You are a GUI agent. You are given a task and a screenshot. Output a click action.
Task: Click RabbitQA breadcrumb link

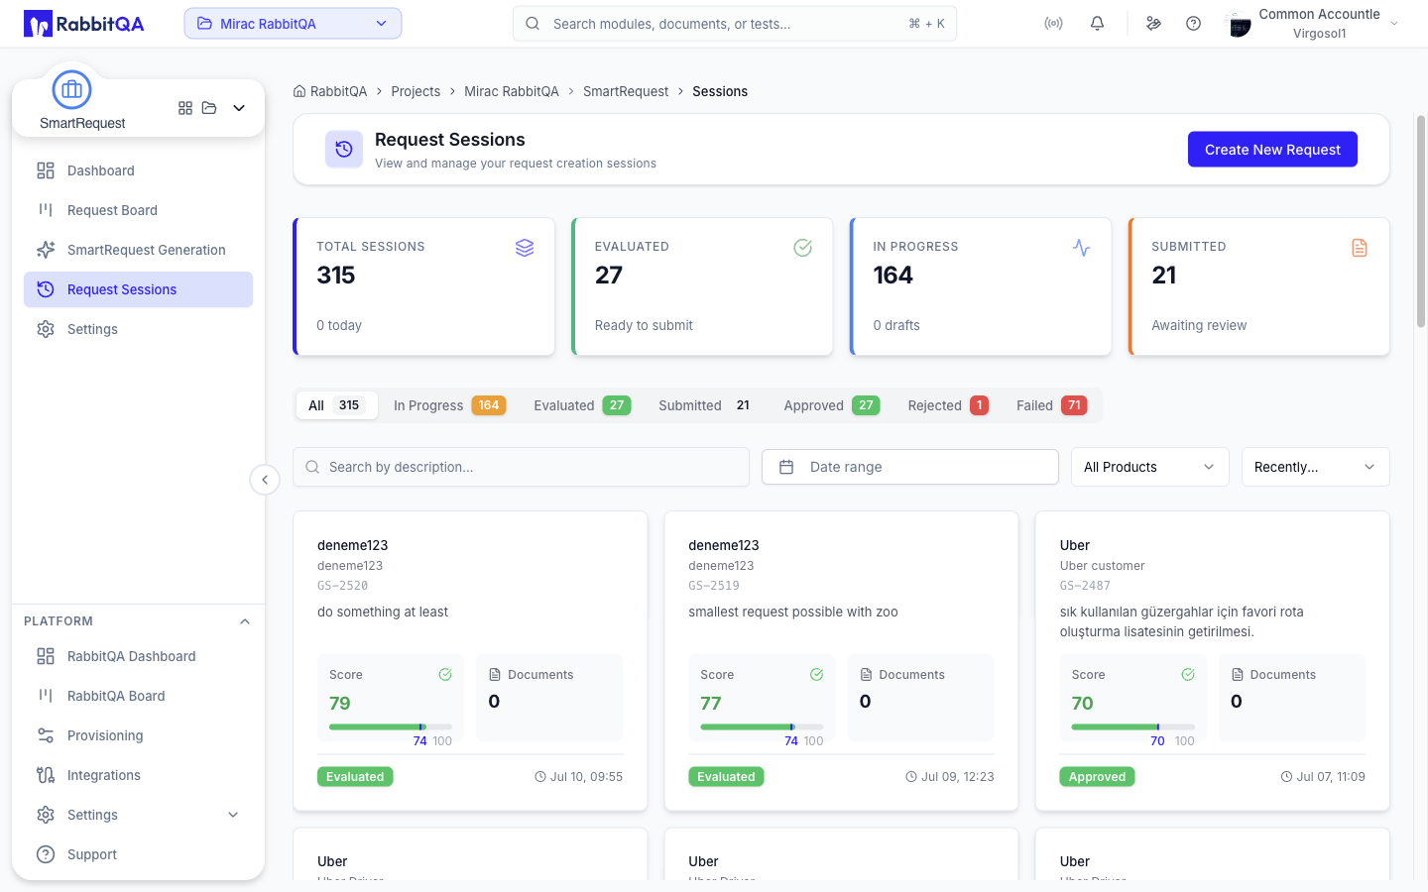point(338,91)
